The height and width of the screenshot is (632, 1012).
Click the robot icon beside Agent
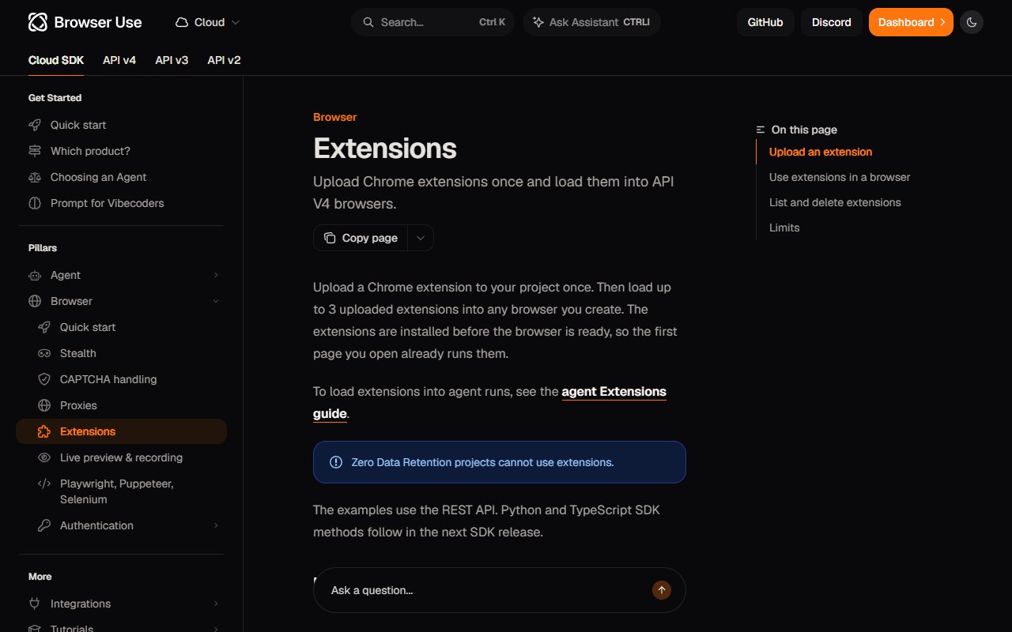point(35,275)
